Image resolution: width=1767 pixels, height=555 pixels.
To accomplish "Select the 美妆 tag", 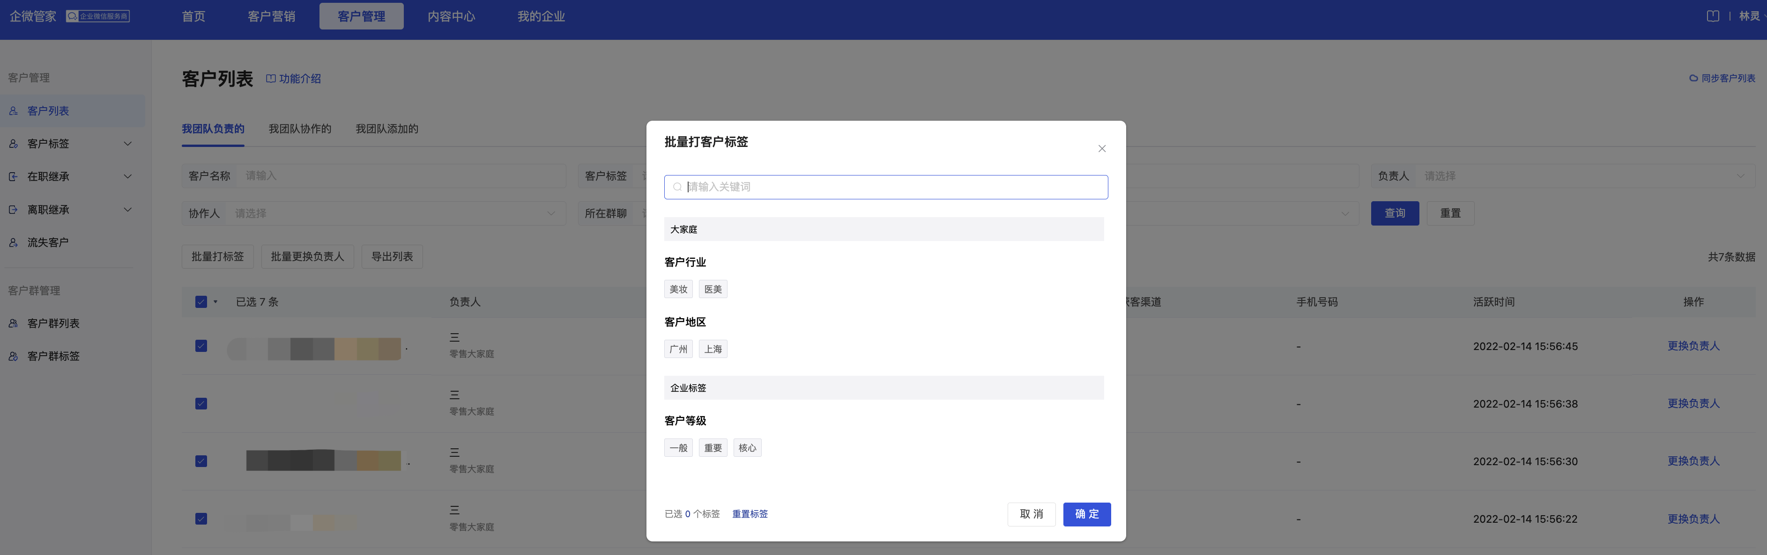I will click(x=678, y=289).
